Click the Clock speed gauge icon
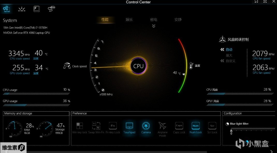 coord(67,66)
